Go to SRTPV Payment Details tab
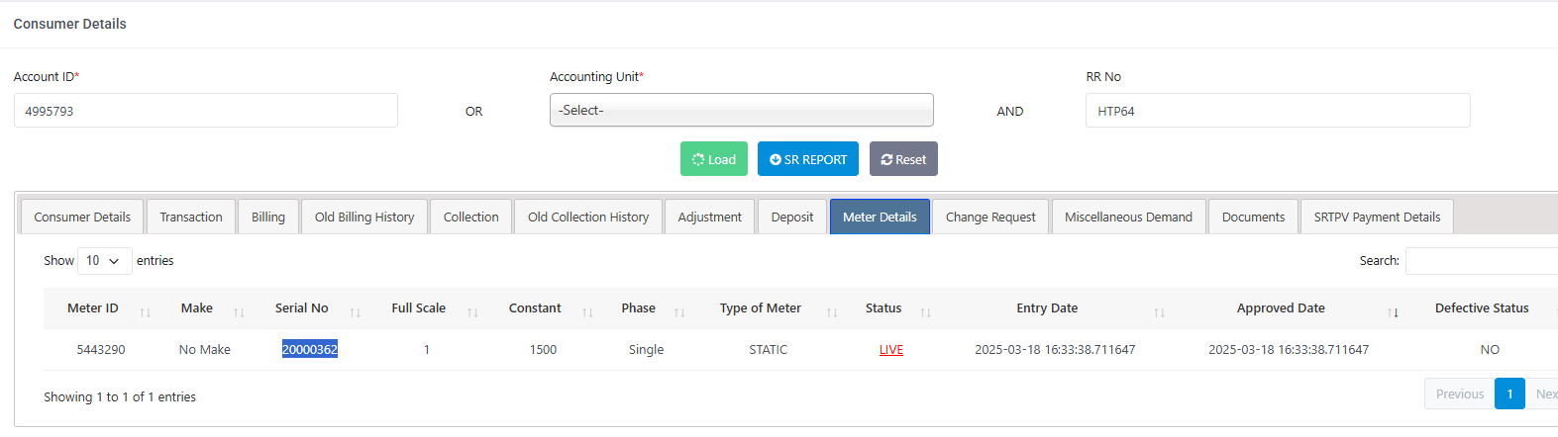This screenshot has height=437, width=1558. 1377,218
